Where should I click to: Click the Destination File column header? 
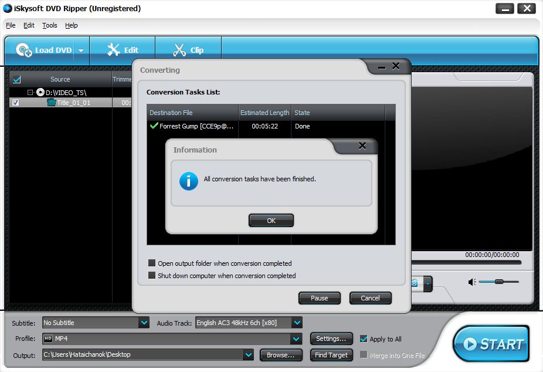click(x=192, y=113)
